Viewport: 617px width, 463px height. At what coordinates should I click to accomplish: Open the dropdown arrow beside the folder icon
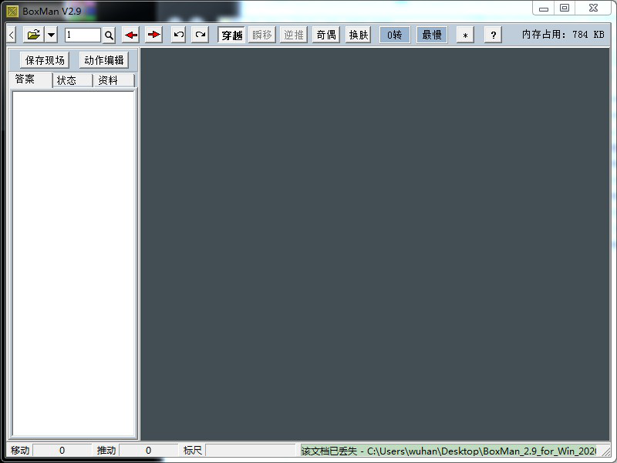pyautogui.click(x=51, y=35)
